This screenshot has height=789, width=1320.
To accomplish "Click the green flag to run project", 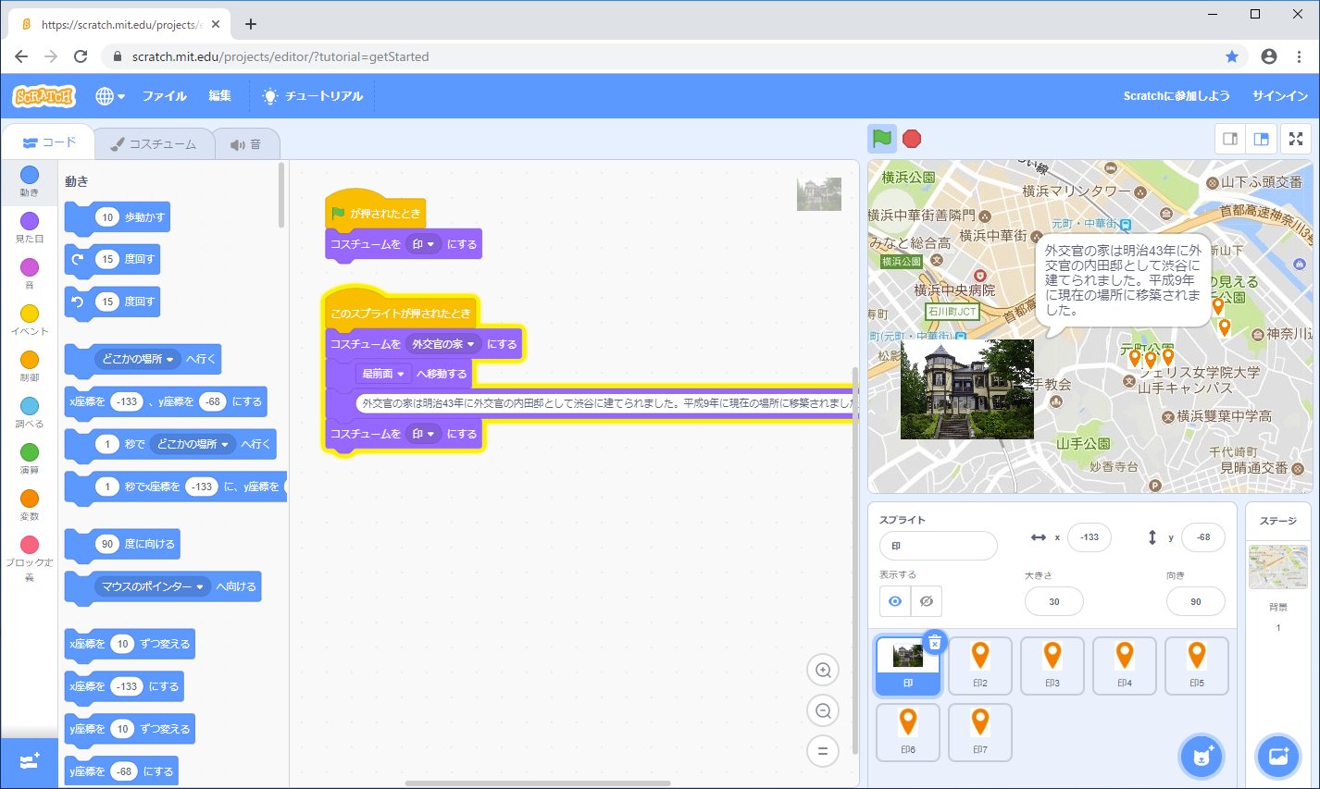I will click(x=882, y=139).
